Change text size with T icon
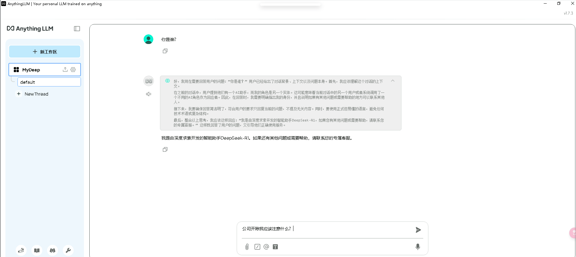Viewport: 576px width, 257px height. pyautogui.click(x=275, y=247)
